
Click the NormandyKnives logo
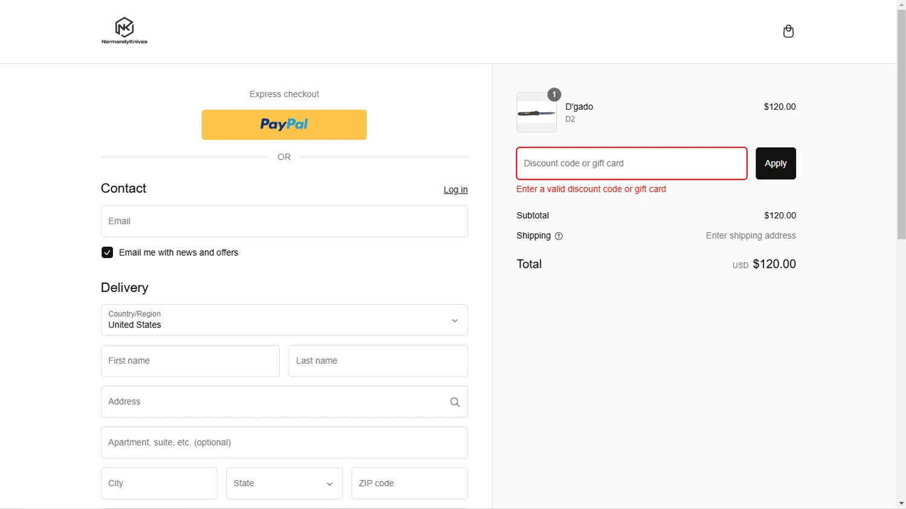124,31
